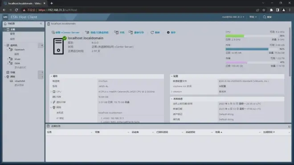Viewport: 294px width, 165px height.
Task: Click Refresh (刷新) toolbar button
Action: tap(155, 32)
